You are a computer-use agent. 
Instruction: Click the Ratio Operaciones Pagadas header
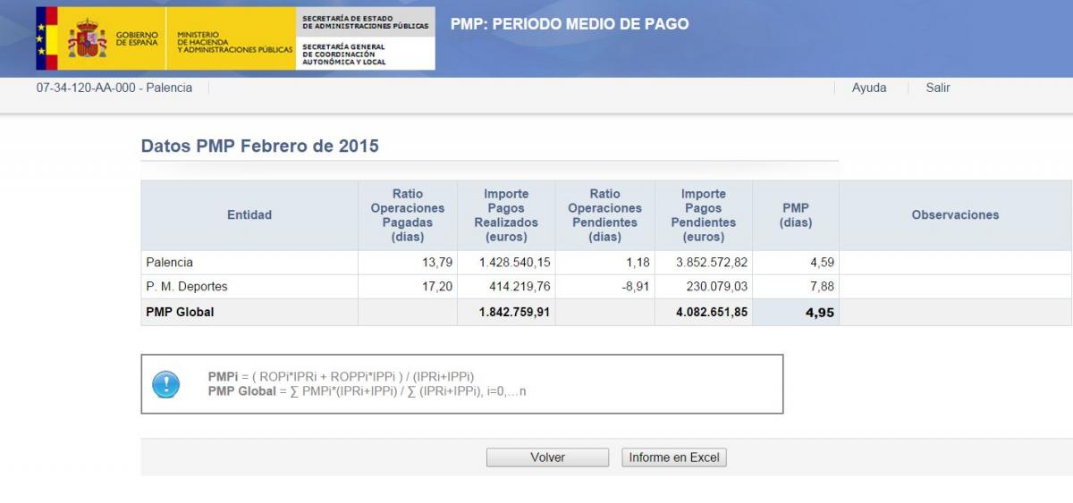(x=408, y=215)
